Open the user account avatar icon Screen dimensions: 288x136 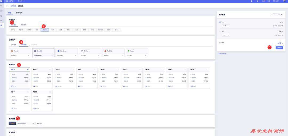(284, 1)
